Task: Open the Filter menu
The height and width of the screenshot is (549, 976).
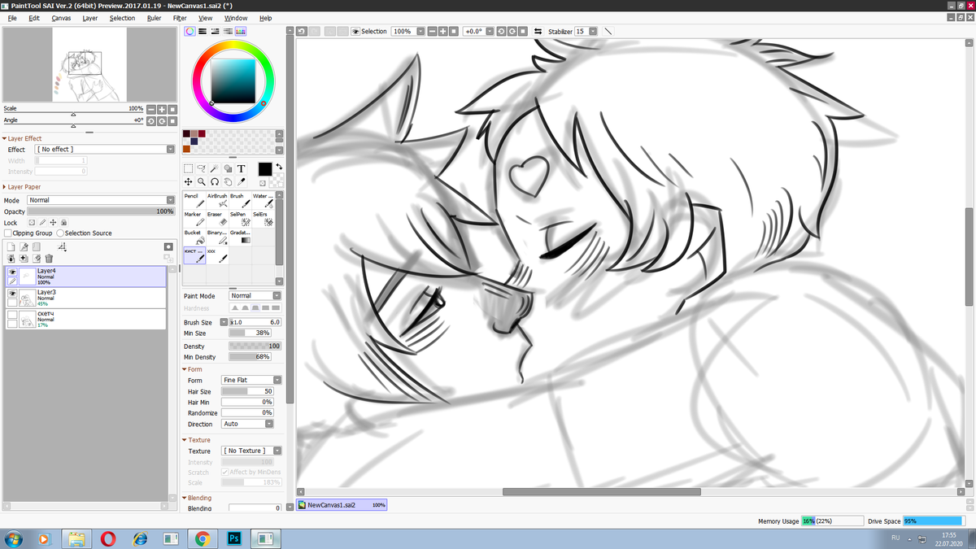Action: tap(180, 18)
